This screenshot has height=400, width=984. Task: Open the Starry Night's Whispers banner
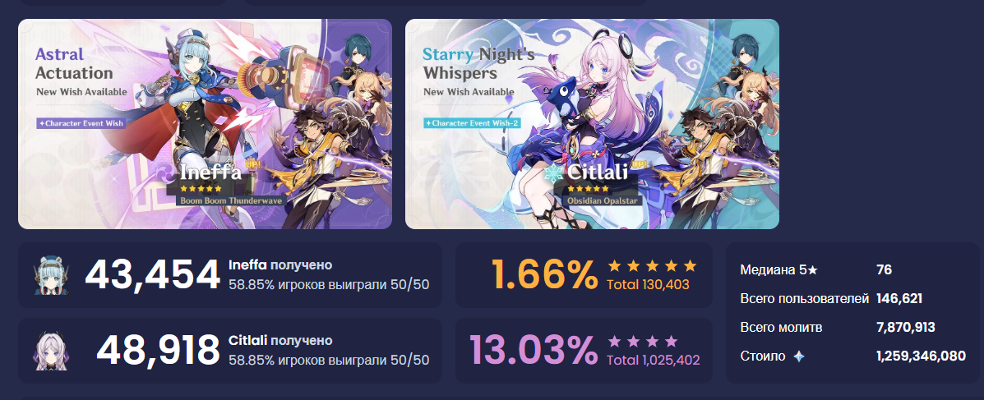592,123
